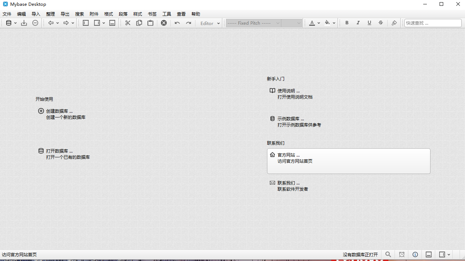This screenshot has height=261, width=465.
Task: Click the magnifier search icon in status bar
Action: point(388,254)
